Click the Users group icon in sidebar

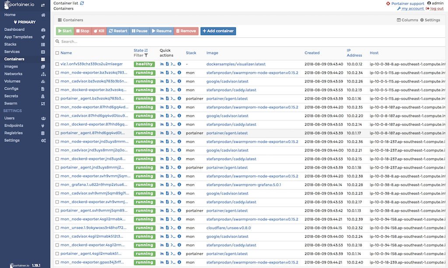(43, 118)
